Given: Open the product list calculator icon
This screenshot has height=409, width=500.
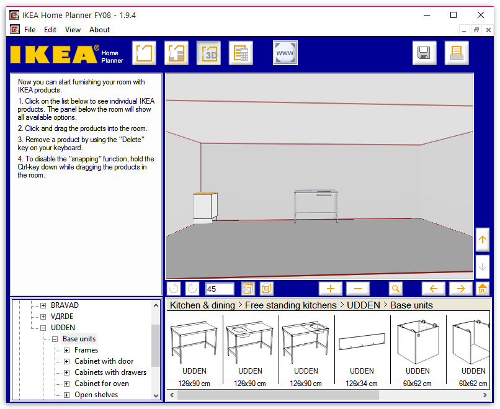Looking at the screenshot, I should [x=241, y=53].
